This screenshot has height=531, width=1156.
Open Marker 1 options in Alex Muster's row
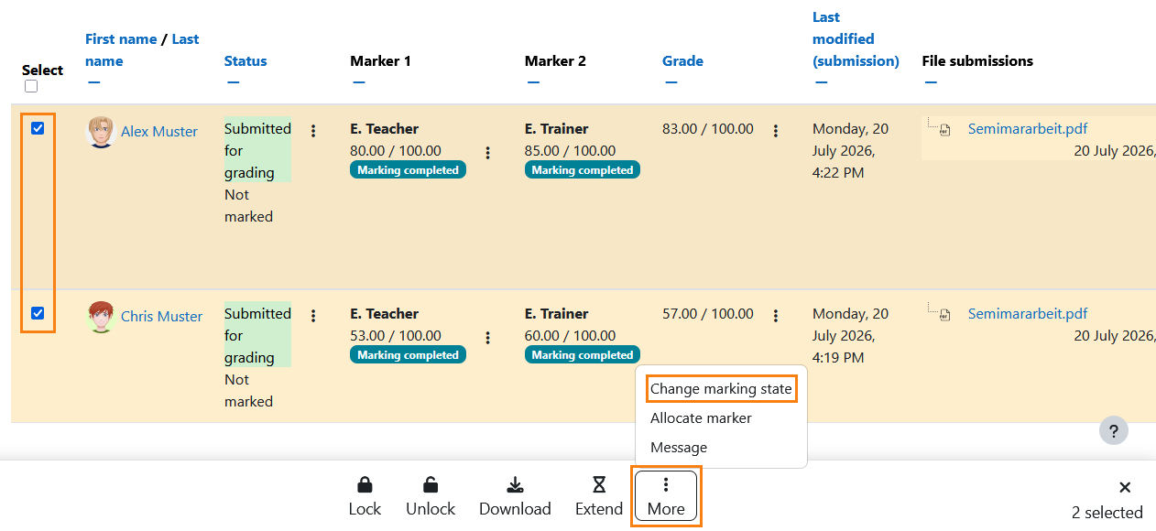click(487, 153)
